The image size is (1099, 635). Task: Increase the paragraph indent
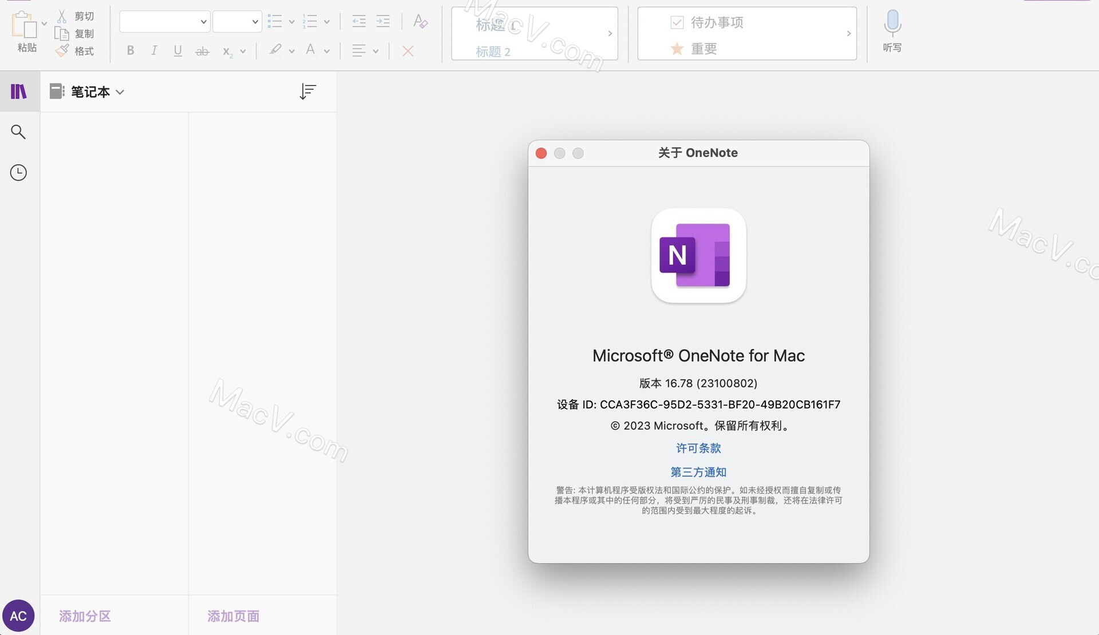pyautogui.click(x=383, y=22)
